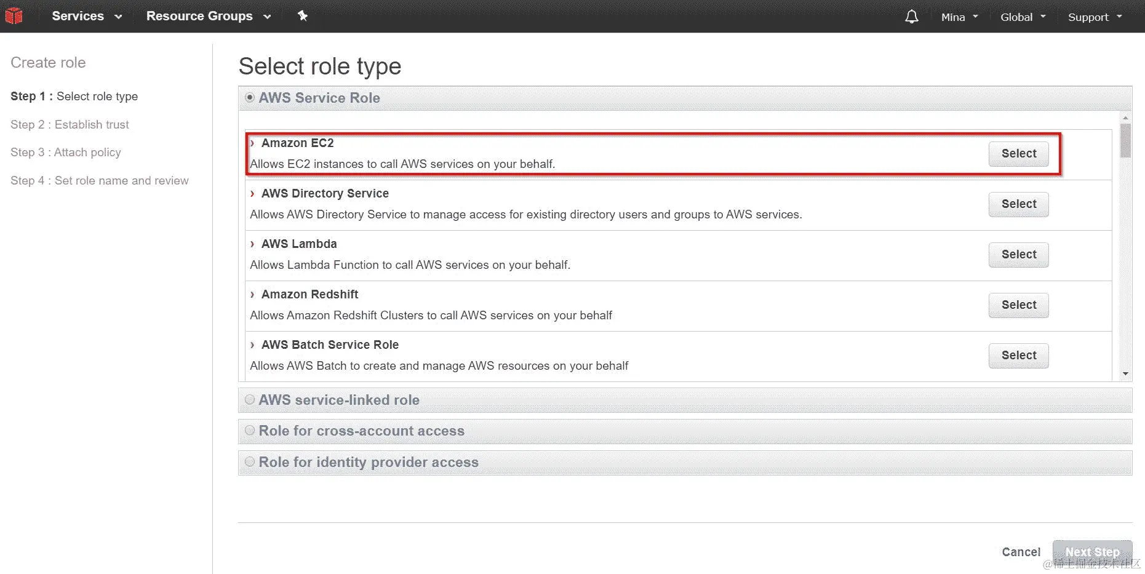Click the 'Select role type' page heading
This screenshot has height=574, width=1145.
tap(320, 66)
